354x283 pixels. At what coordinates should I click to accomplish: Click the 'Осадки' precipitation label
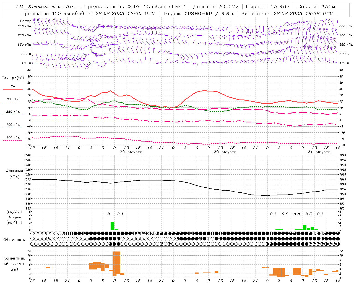click(14, 217)
